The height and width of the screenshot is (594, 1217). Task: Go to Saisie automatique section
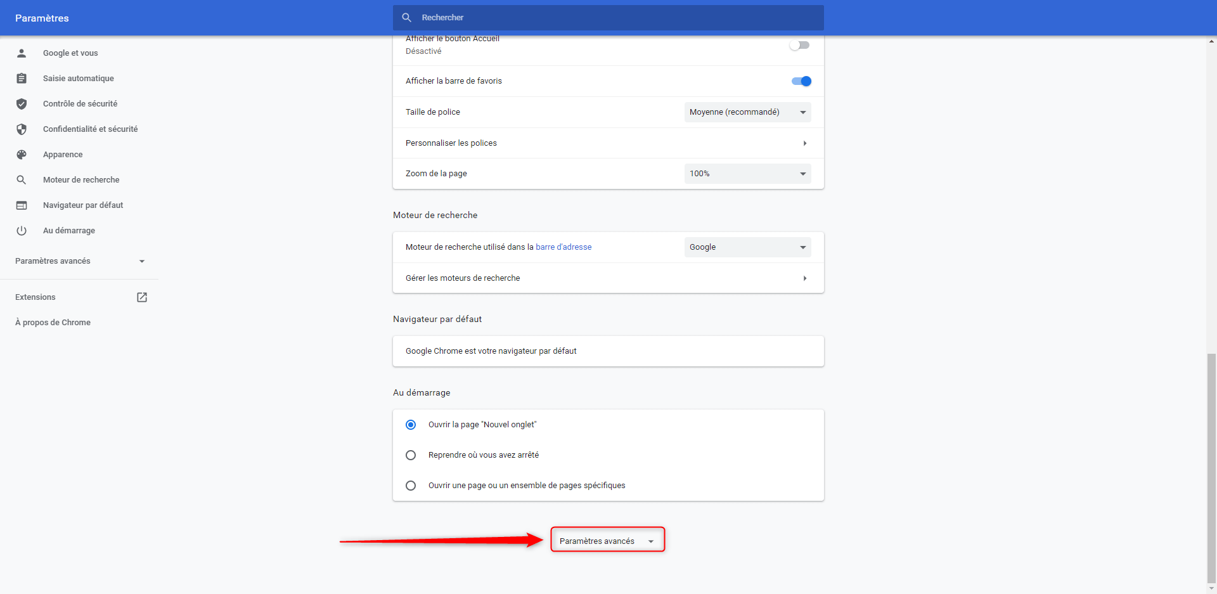[79, 79]
